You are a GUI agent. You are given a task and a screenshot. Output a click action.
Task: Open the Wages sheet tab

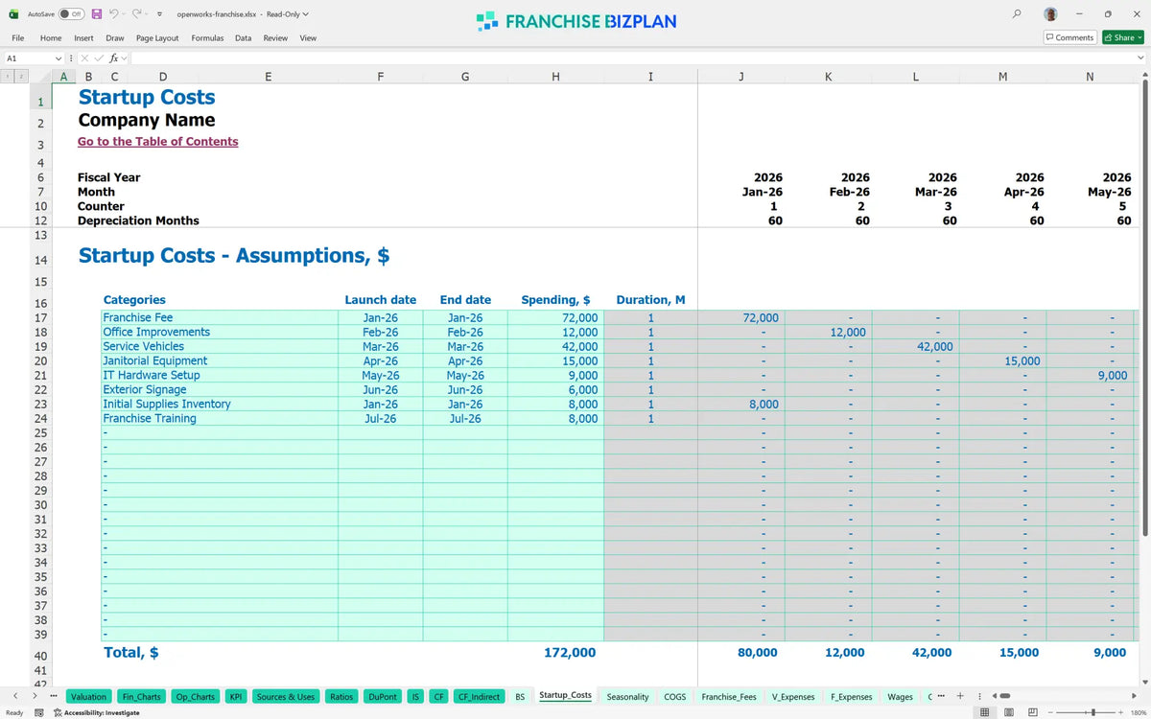tap(900, 697)
